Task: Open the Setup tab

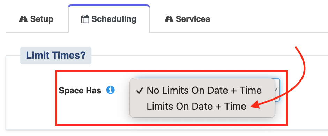Action: (x=36, y=19)
